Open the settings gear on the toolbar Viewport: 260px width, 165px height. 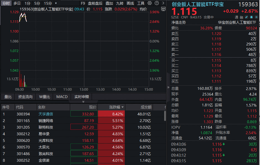[x=149, y=3]
